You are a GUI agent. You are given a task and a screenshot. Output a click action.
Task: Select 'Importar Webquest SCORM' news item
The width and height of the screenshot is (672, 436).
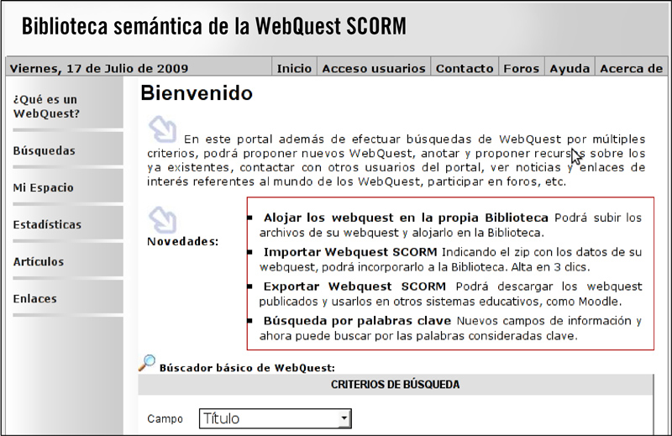click(x=350, y=252)
